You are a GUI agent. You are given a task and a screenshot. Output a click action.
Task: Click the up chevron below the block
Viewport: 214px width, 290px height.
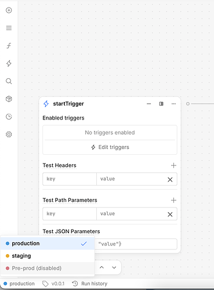click(x=101, y=267)
